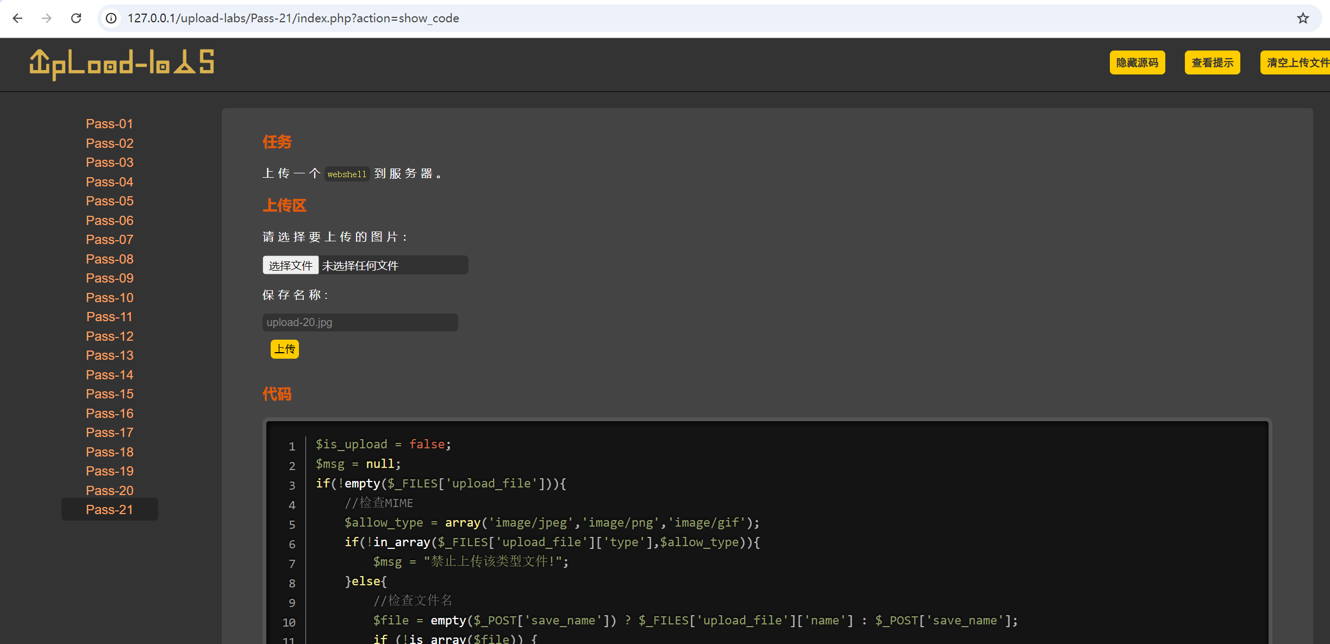Reload the page with refresh icon

pos(76,18)
